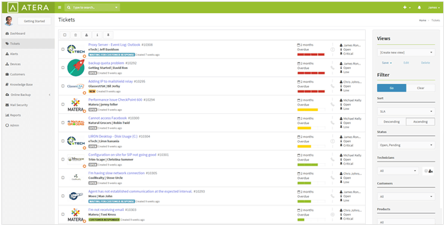Click the assign technician toolbar icon
This screenshot has width=445, height=226.
coord(86,35)
